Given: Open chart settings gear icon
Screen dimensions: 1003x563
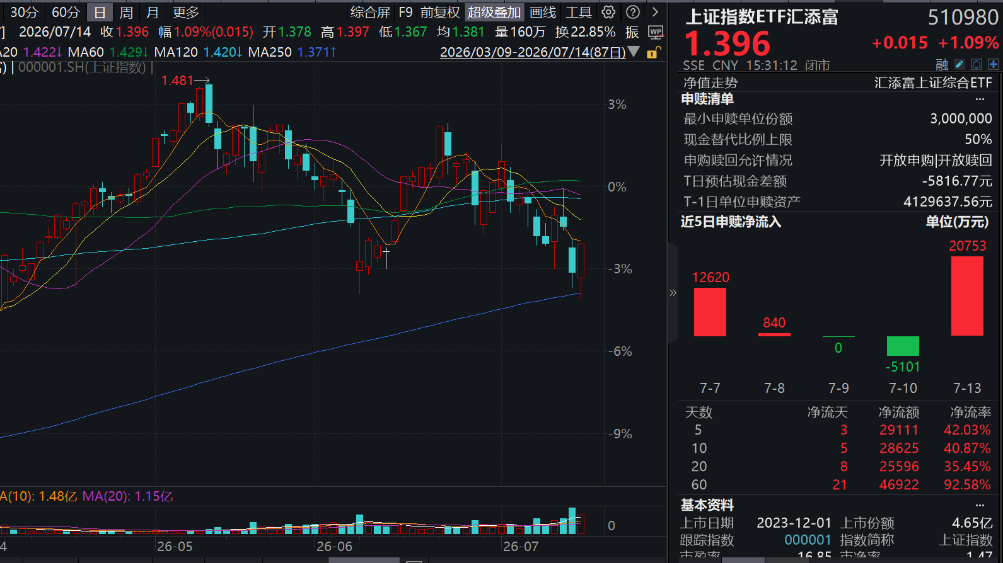Looking at the screenshot, I should (608, 12).
